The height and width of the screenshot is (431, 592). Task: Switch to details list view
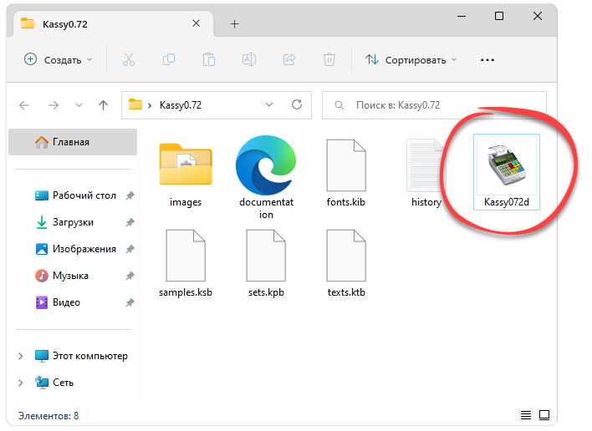pos(526,415)
